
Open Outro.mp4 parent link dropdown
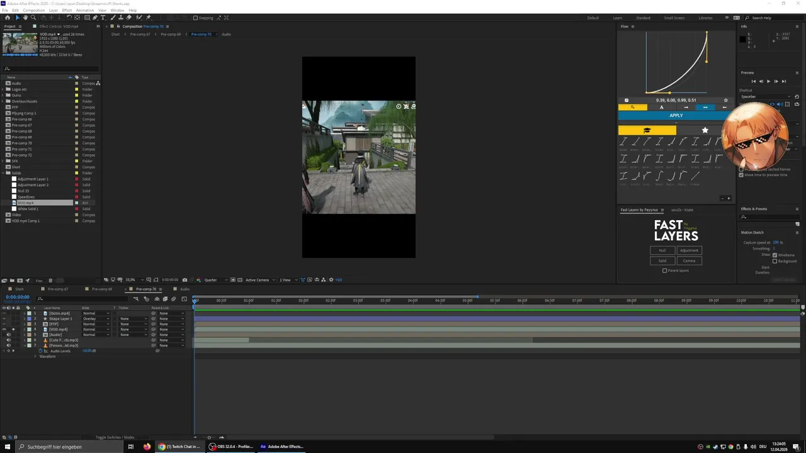[171, 313]
